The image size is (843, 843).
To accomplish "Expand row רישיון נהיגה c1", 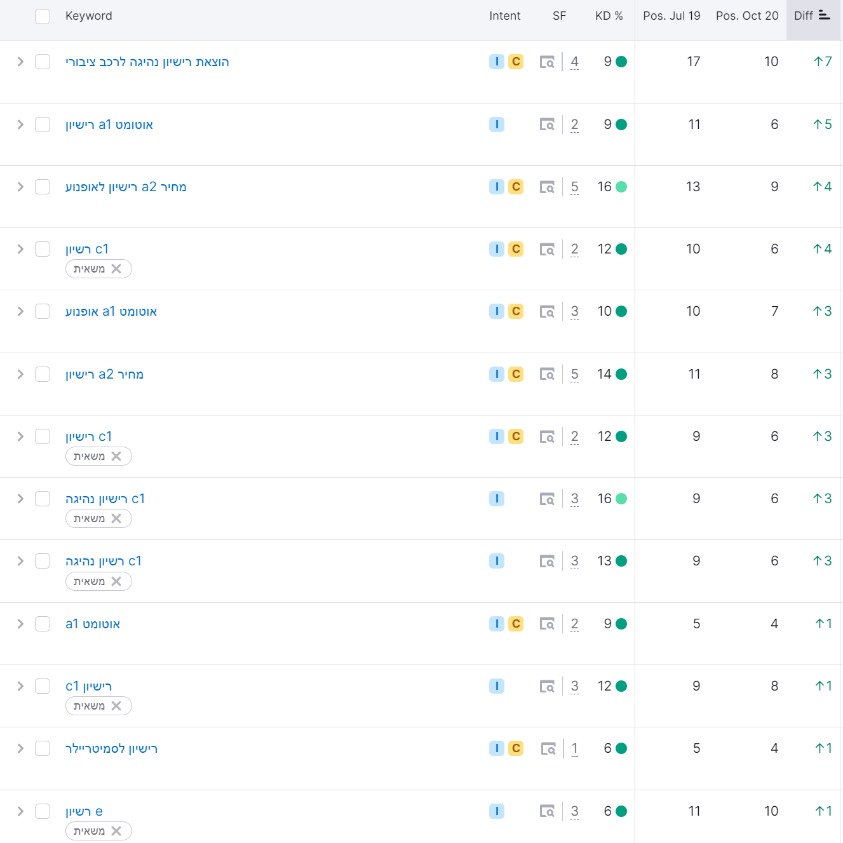I will pos(20,499).
